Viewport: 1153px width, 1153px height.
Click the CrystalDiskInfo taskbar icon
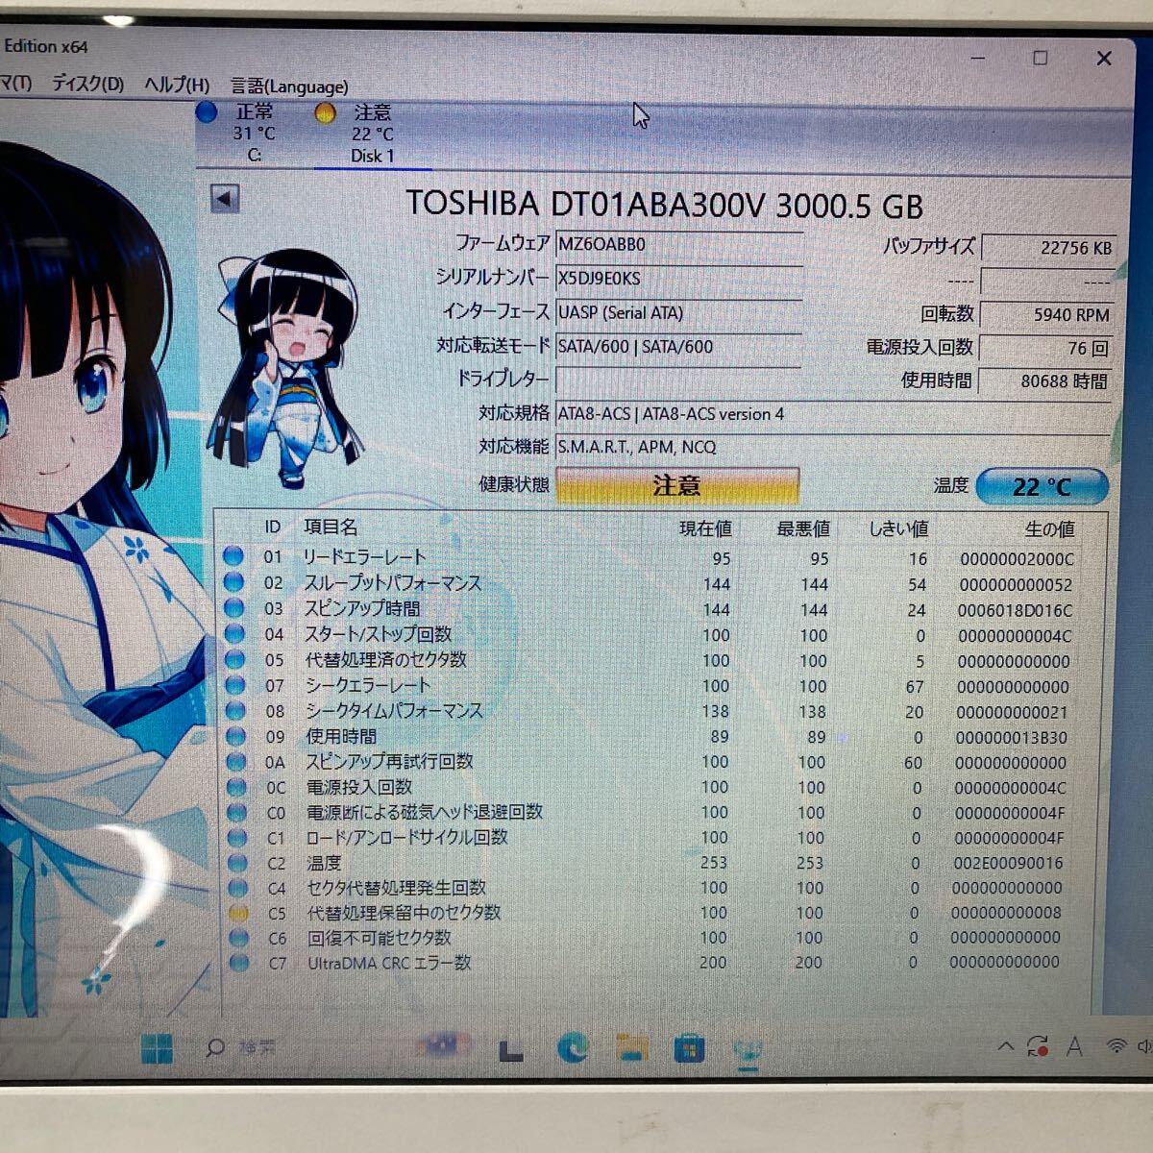[x=748, y=1050]
